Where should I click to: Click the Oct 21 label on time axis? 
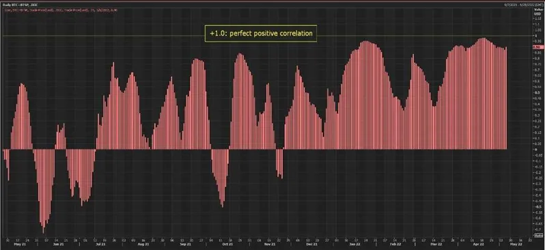[227, 245]
